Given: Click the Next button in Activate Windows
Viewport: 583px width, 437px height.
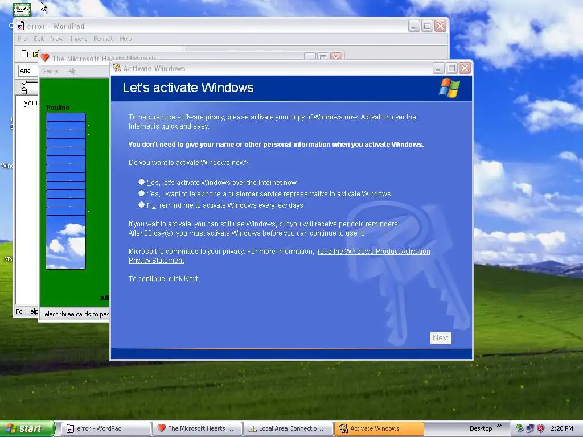Looking at the screenshot, I should pos(440,338).
